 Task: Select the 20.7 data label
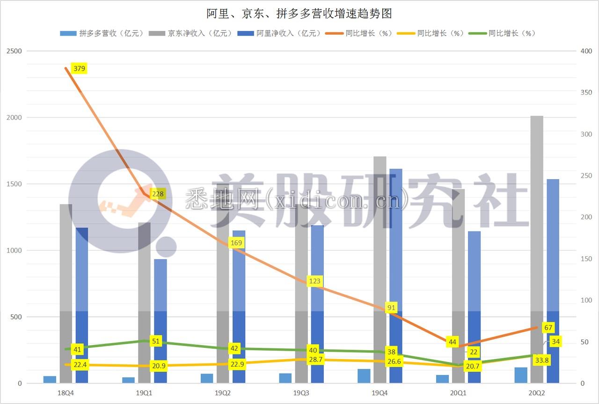pos(473,366)
